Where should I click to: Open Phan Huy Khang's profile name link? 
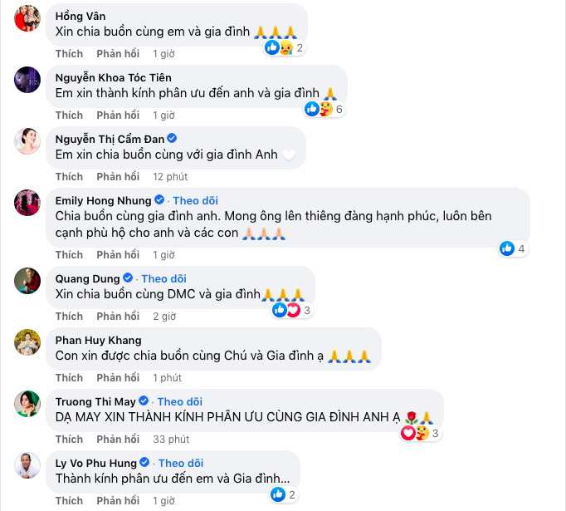98,340
